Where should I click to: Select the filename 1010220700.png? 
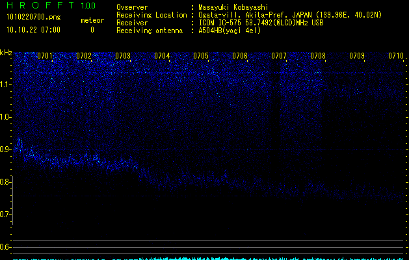pos(33,17)
